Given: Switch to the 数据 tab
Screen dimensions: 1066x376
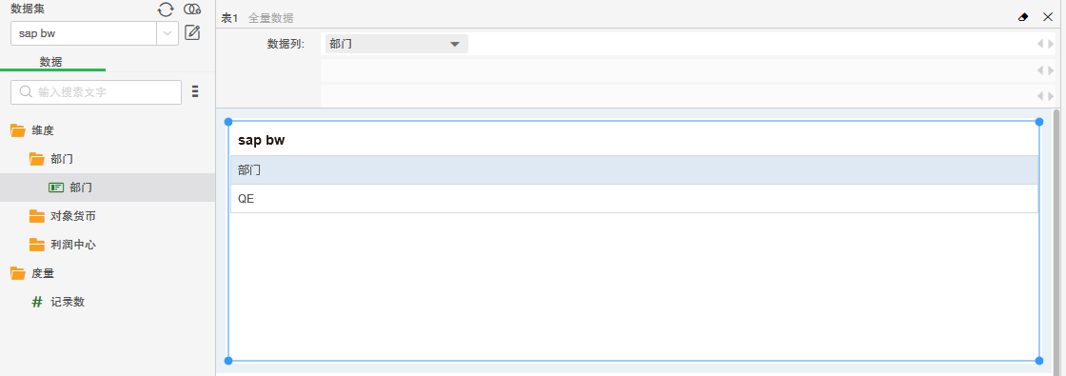Looking at the screenshot, I should tap(51, 62).
